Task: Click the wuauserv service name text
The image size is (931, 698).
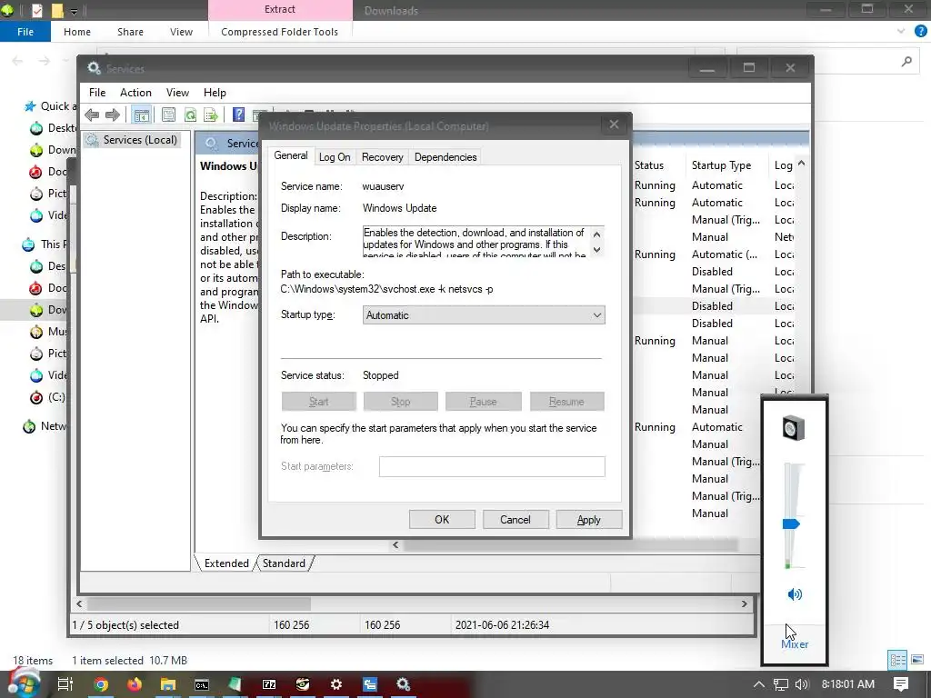Action: (383, 186)
